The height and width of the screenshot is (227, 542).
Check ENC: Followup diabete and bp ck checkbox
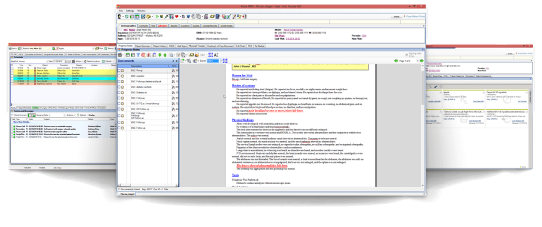tap(119, 81)
